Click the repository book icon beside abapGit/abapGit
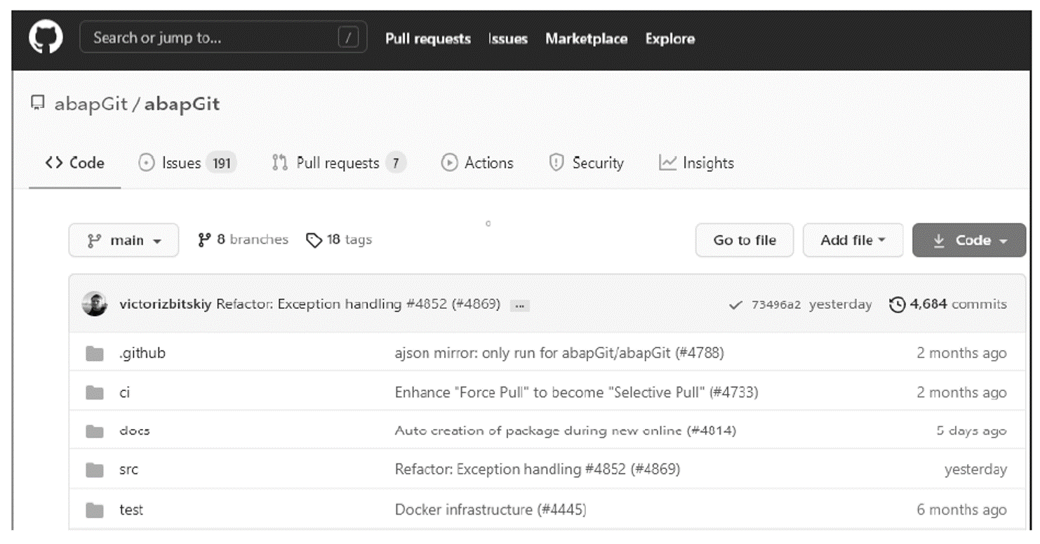 tap(36, 103)
